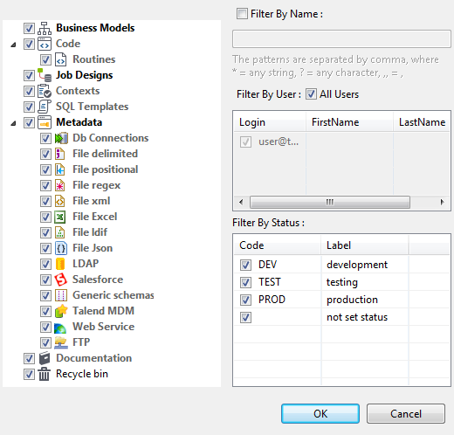The image size is (454, 435).
Task: Select the Talend MDM tree item label
Action: click(103, 311)
